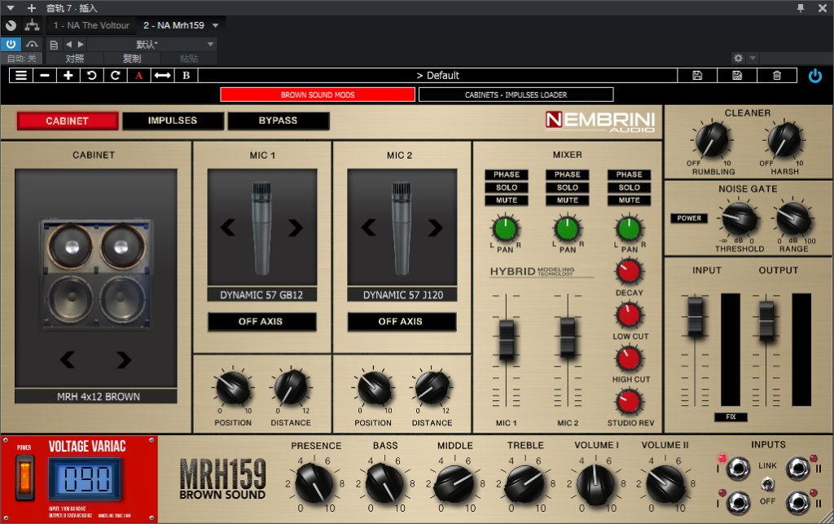Click the A/B copy double-arrow icon
The image size is (834, 524).
162,76
